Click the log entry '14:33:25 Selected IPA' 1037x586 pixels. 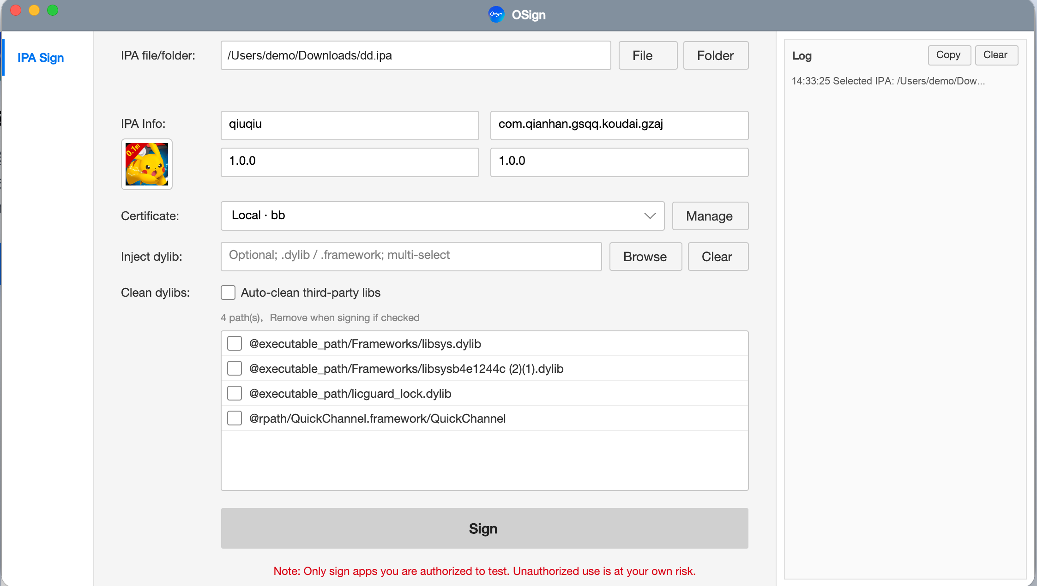888,81
